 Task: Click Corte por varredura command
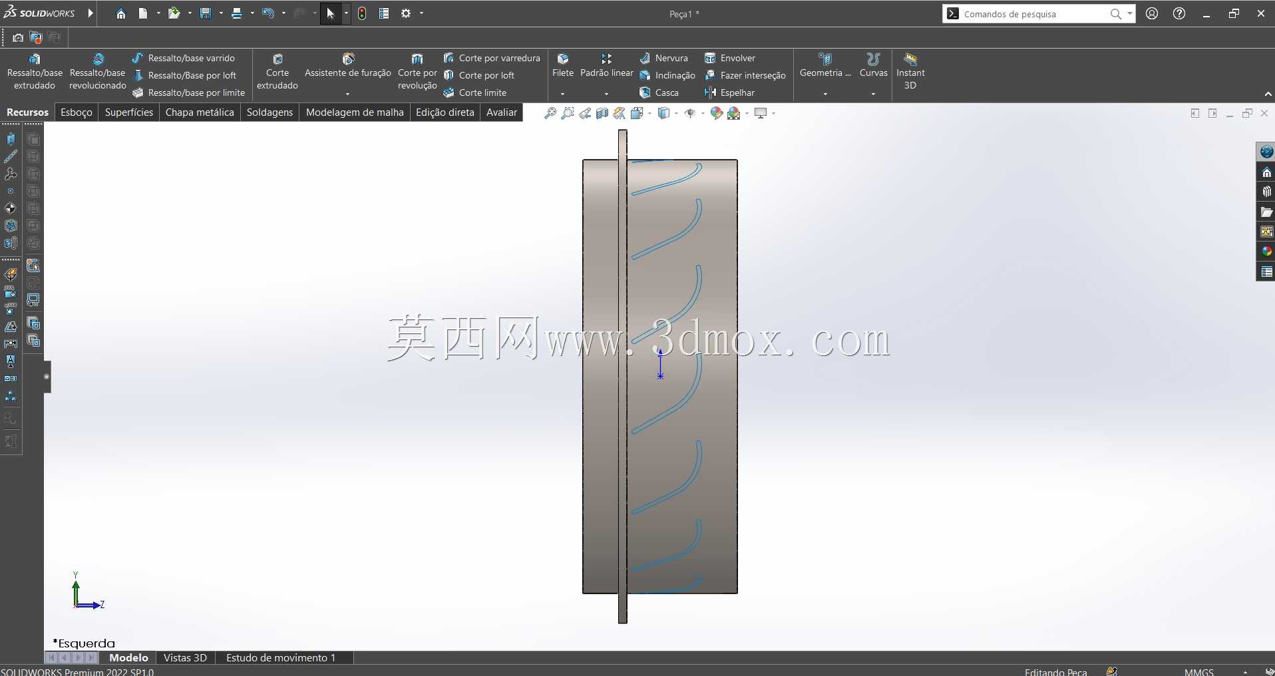(x=491, y=58)
